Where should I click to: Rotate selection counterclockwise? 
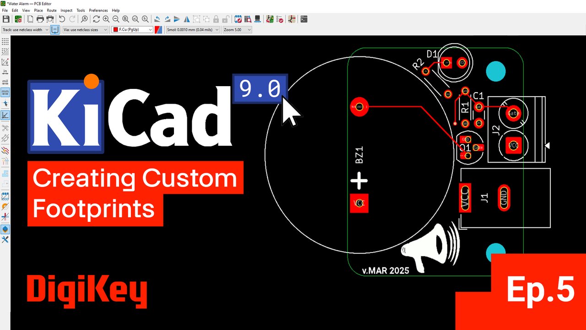[x=157, y=19]
